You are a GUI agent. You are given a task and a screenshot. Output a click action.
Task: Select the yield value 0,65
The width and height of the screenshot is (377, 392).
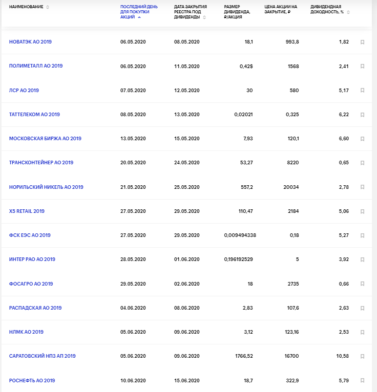click(344, 163)
